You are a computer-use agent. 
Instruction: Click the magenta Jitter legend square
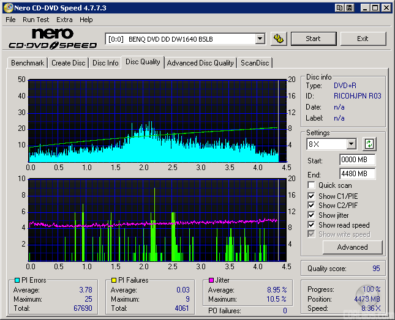[211, 280]
